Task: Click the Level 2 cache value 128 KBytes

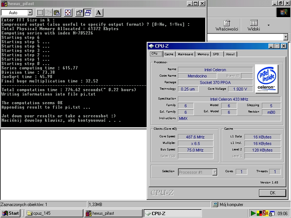Action: tap(262, 150)
